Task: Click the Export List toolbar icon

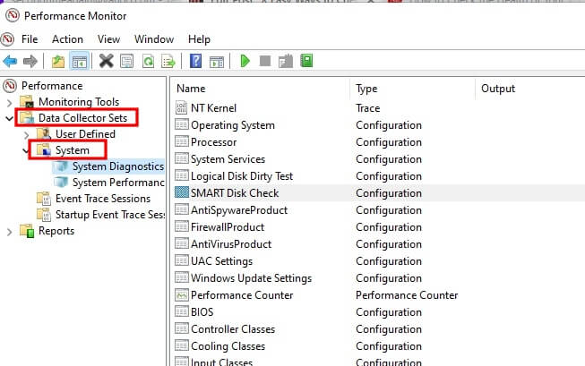Action: point(168,61)
